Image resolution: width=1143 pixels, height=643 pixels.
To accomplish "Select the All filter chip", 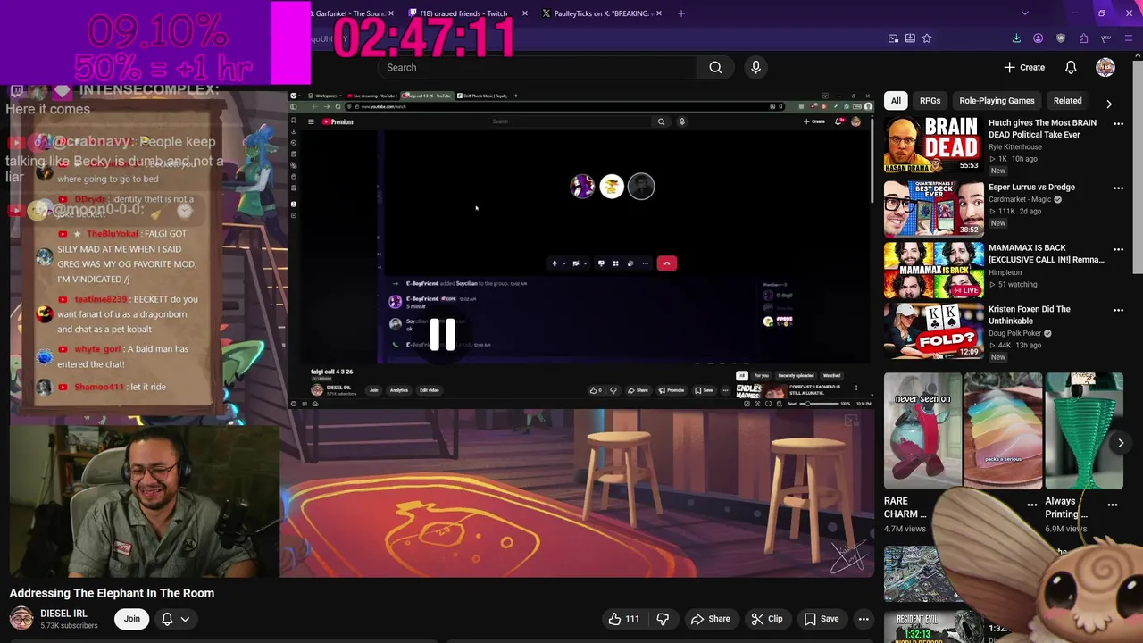I will [x=896, y=101].
